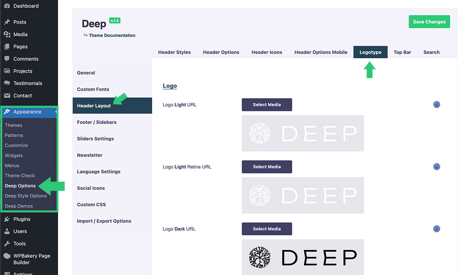This screenshot has height=275, width=465.
Task: Click the Users person icon
Action: [7, 231]
